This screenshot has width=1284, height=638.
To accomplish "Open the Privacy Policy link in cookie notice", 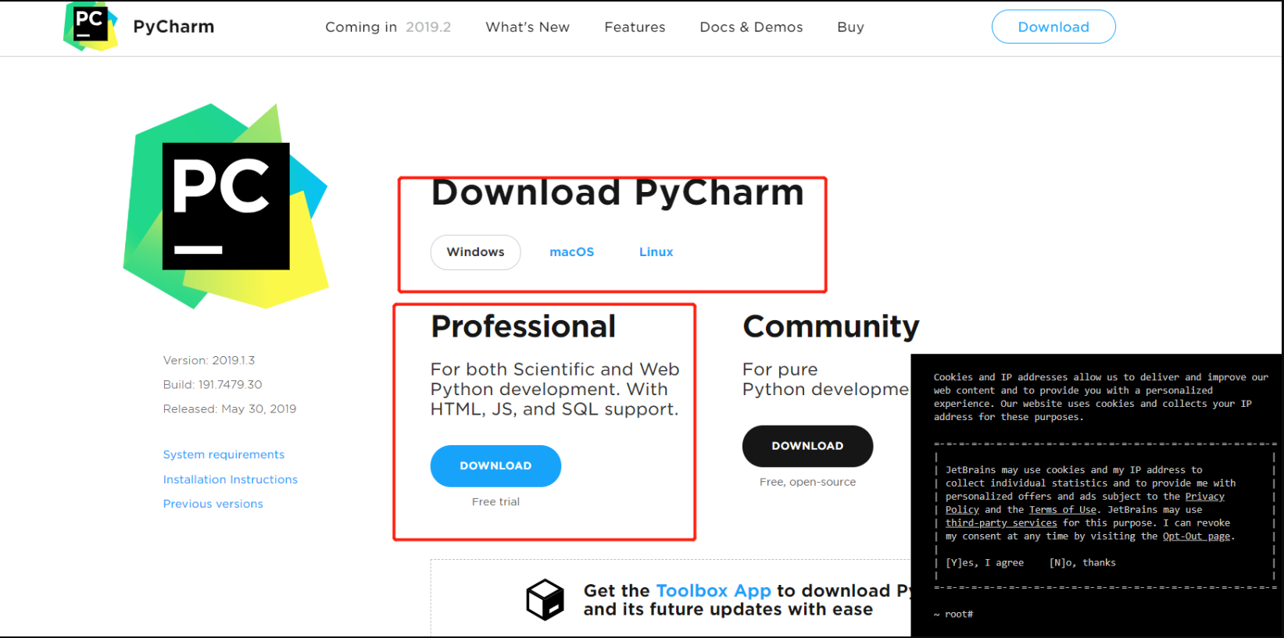I will coord(1204,497).
